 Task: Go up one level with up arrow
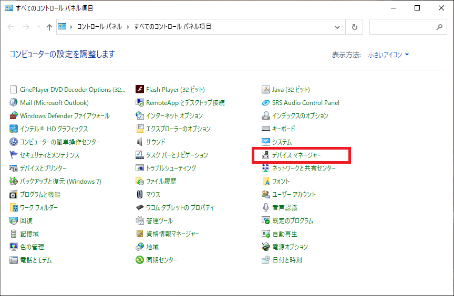click(49, 27)
